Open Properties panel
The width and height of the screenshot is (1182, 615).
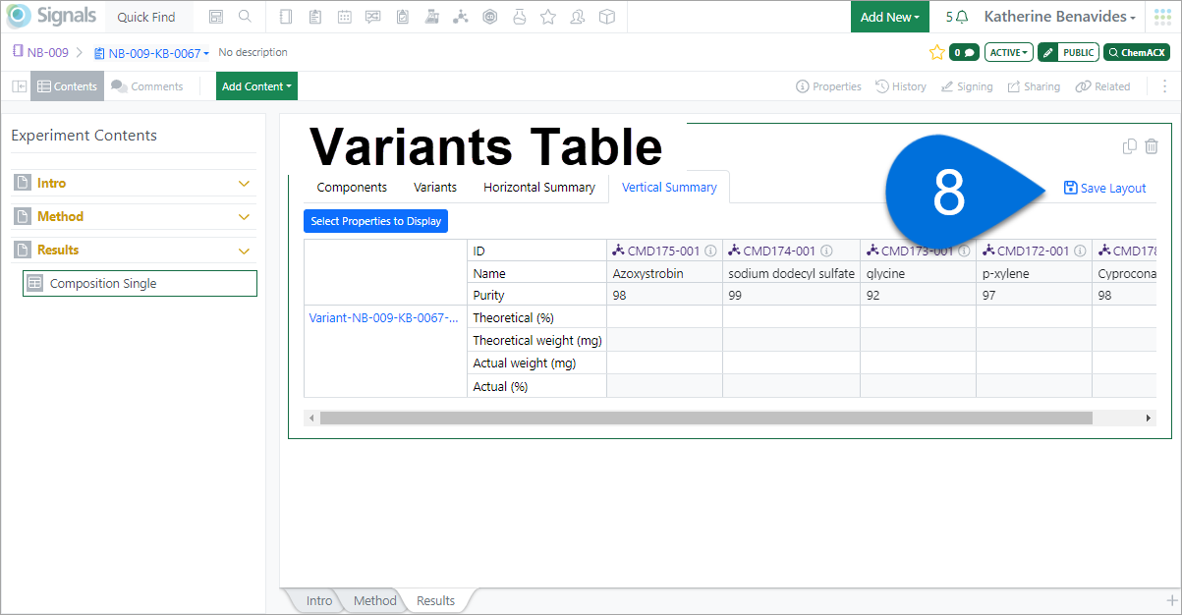(x=828, y=86)
